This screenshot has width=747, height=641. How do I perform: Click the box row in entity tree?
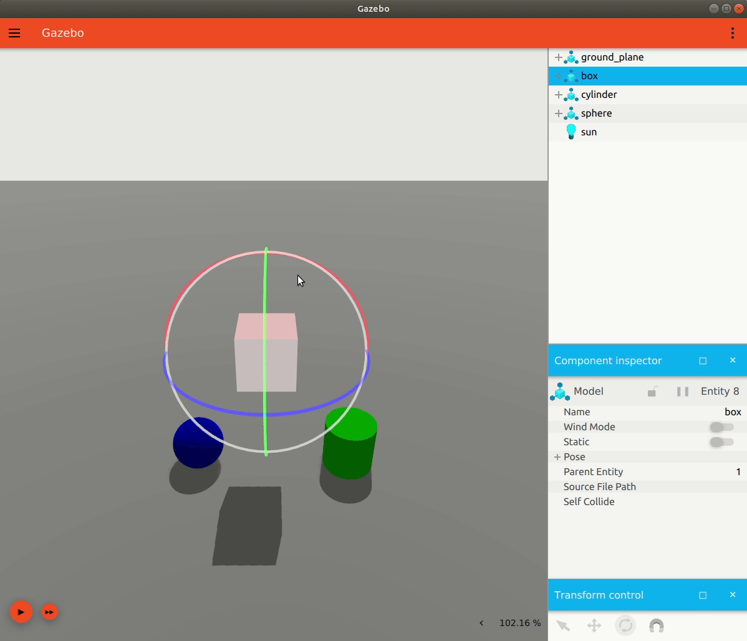point(648,76)
